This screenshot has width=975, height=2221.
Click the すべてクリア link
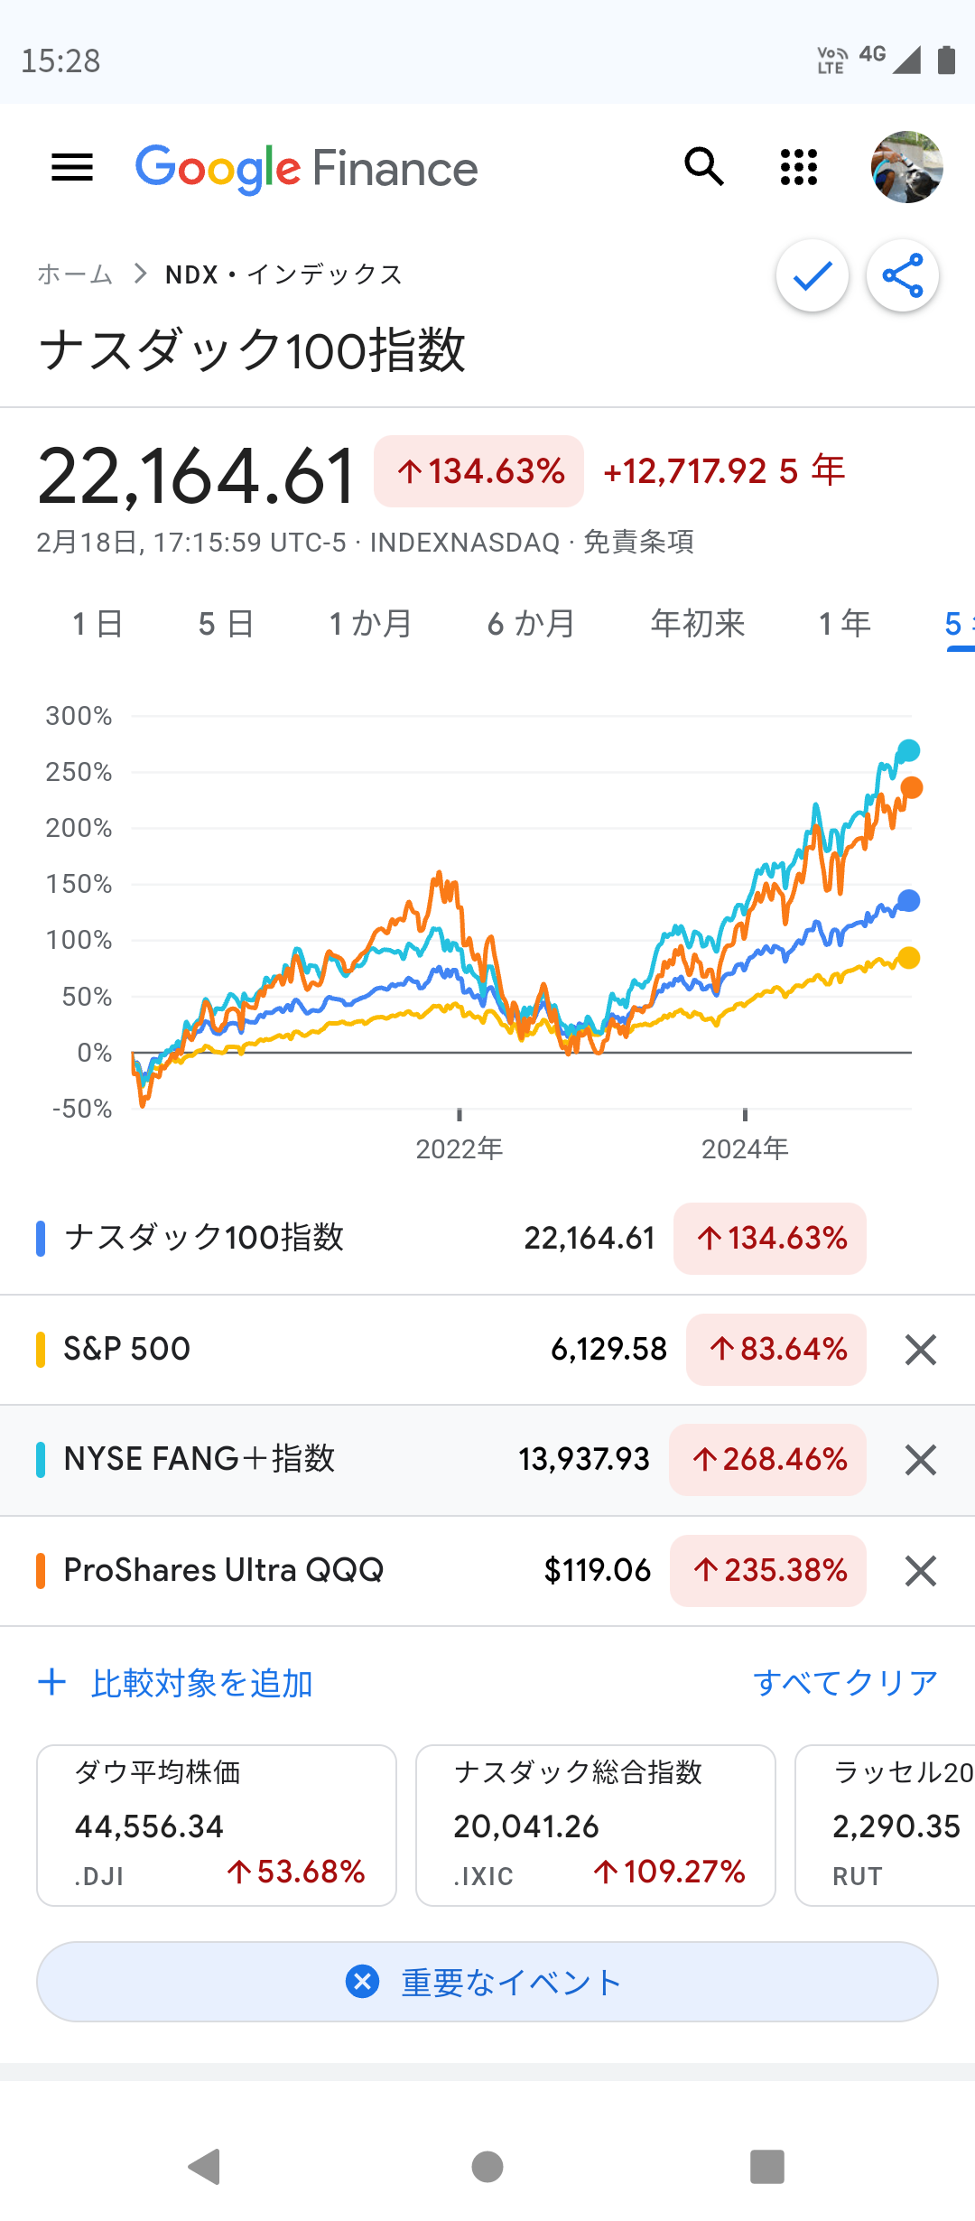pos(845,1682)
